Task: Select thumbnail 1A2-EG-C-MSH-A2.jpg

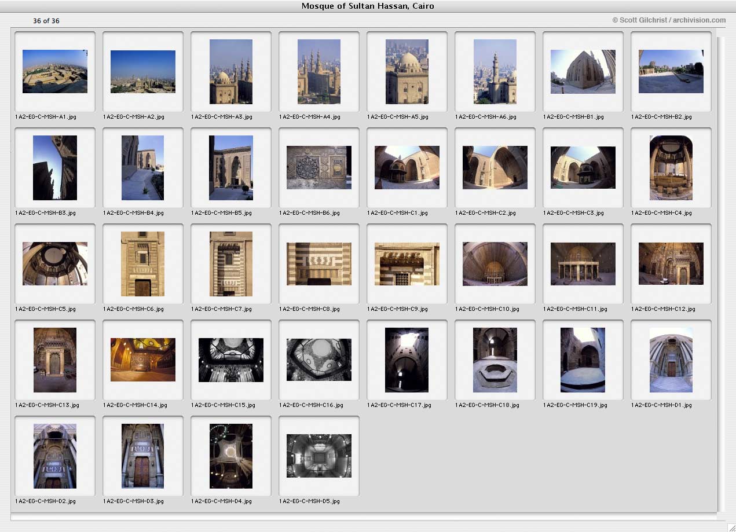Action: click(x=143, y=72)
